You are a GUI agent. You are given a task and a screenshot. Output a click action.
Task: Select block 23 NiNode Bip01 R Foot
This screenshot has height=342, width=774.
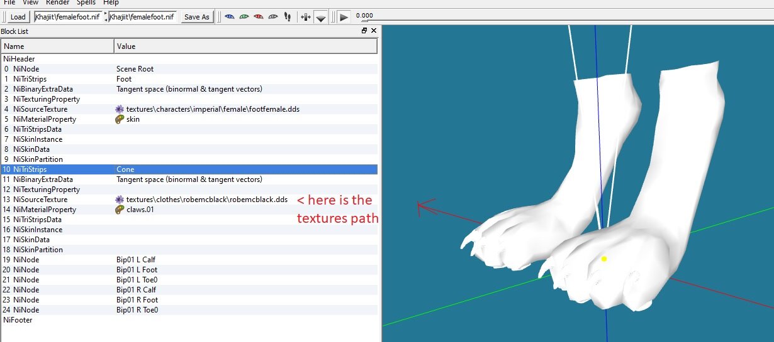(x=189, y=300)
